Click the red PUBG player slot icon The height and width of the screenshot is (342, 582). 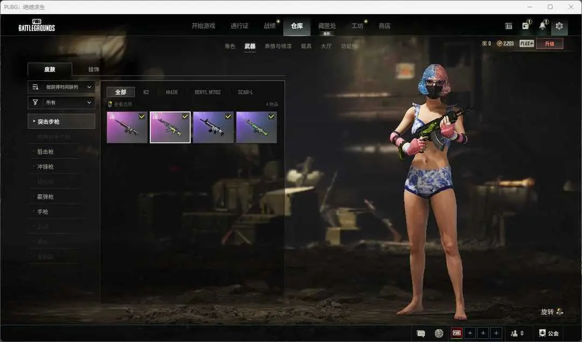pos(456,333)
